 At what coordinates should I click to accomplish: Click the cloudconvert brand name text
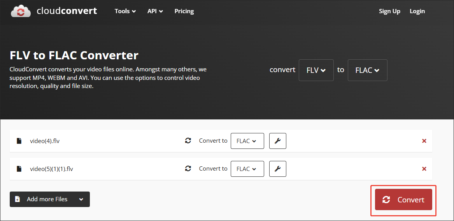coord(67,11)
